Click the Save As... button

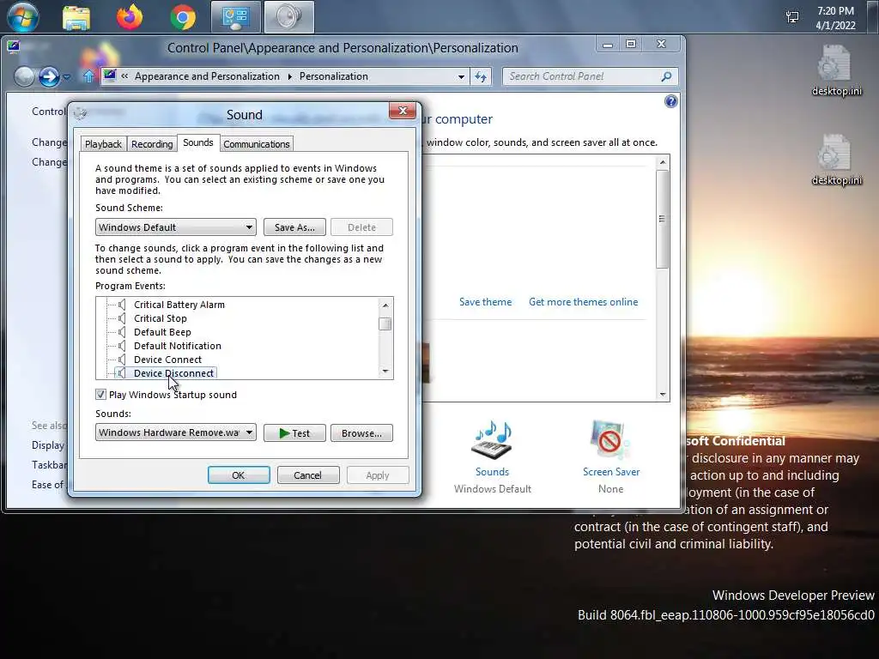294,227
